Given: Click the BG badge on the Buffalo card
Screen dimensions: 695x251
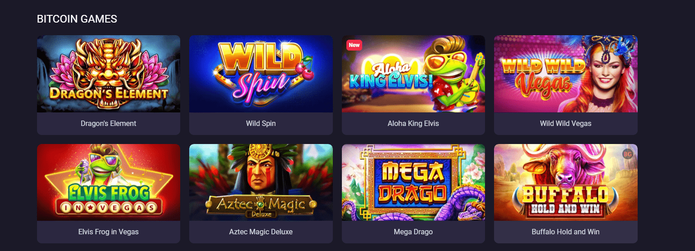Looking at the screenshot, I should pyautogui.click(x=627, y=154).
